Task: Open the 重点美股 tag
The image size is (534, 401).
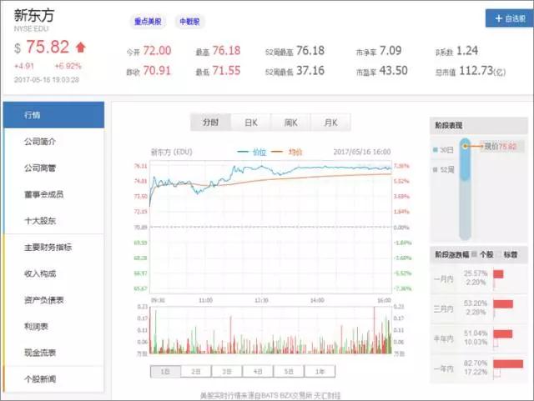Action: click(148, 22)
